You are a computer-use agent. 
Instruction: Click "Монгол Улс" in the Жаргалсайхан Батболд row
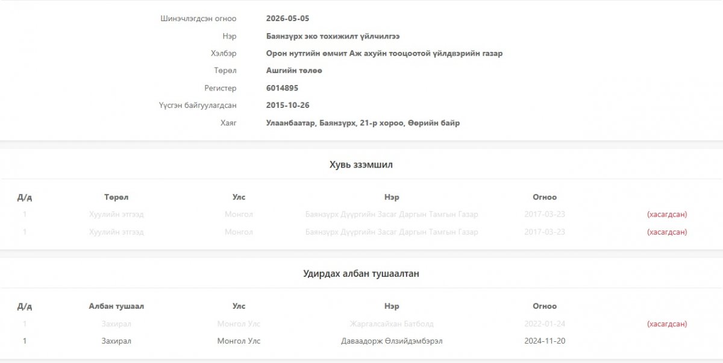point(239,324)
